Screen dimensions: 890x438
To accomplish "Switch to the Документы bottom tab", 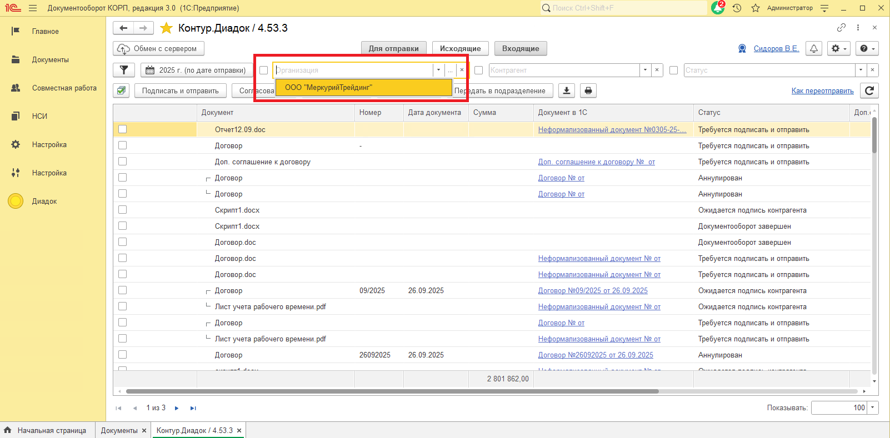I will 119,430.
